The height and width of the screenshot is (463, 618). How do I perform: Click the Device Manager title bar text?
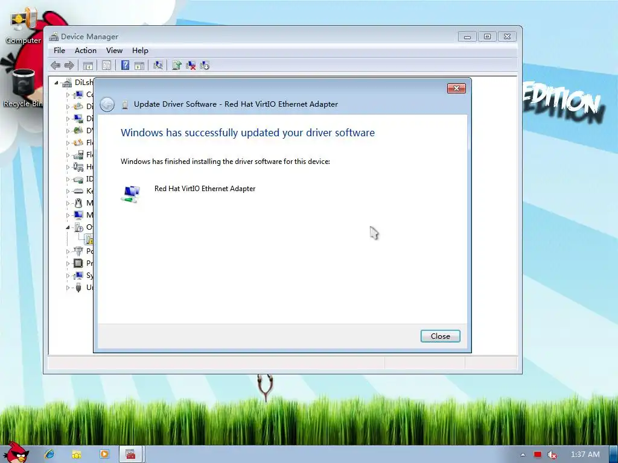[x=89, y=37]
